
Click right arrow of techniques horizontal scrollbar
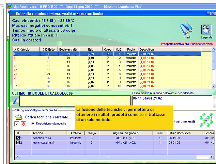(212, 157)
